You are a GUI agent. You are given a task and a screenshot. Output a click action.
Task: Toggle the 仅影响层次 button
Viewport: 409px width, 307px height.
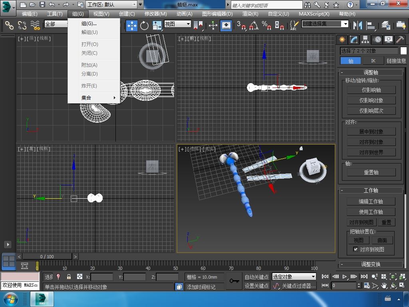pos(371,111)
